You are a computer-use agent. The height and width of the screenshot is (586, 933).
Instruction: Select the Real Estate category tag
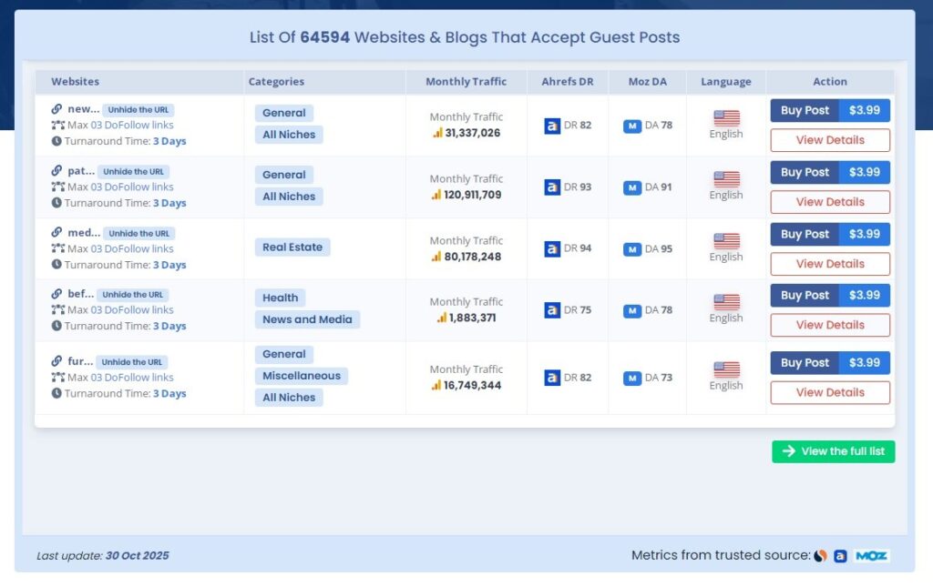point(292,248)
